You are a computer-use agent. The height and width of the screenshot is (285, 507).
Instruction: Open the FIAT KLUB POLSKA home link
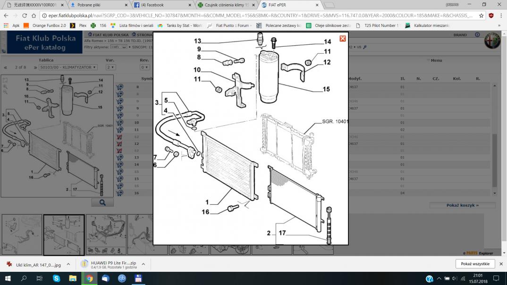[108, 34]
